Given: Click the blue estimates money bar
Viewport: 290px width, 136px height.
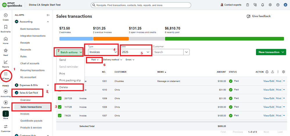Looking at the screenshot, I should point(76,39).
